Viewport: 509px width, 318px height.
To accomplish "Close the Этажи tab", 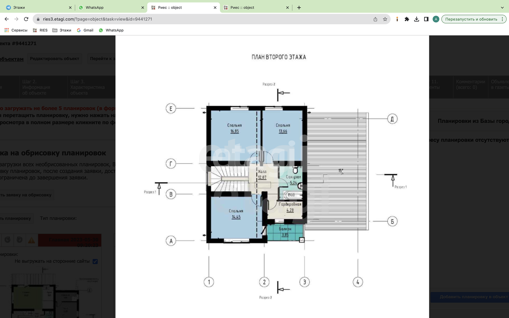I will coord(70,7).
